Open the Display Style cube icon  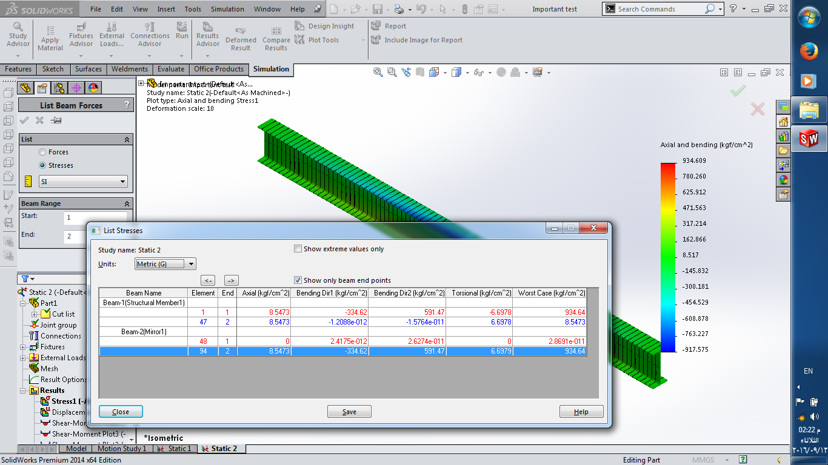456,72
